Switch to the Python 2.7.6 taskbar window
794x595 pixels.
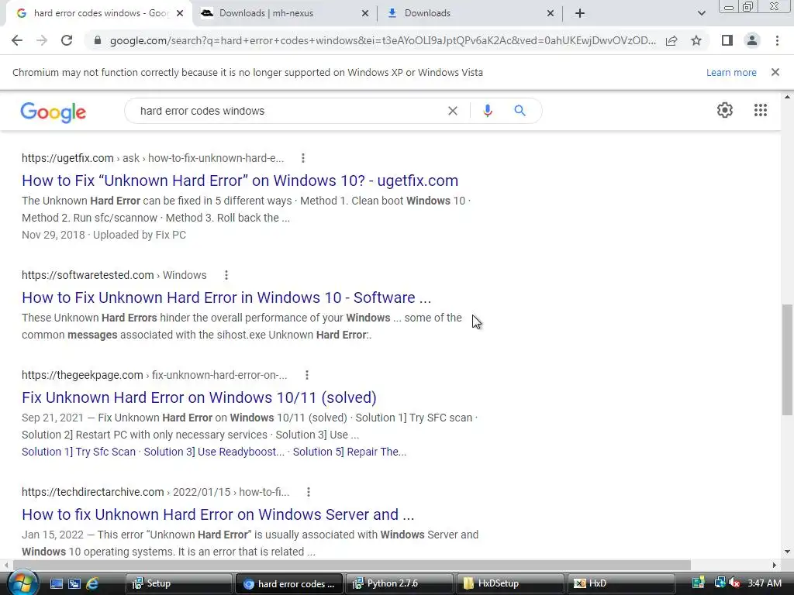399,583
